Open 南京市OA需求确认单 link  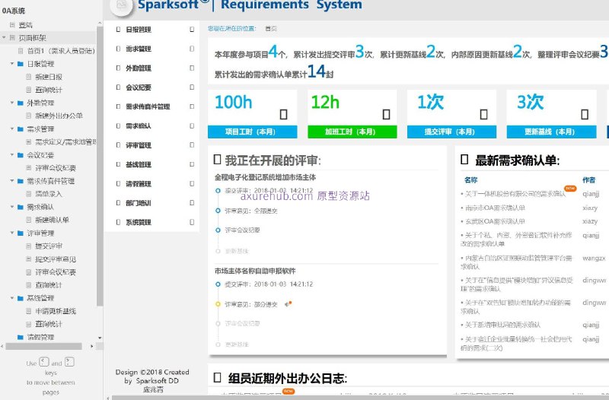(496, 208)
